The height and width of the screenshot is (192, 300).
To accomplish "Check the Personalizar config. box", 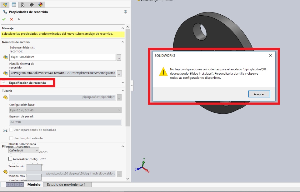I will click(10, 159).
